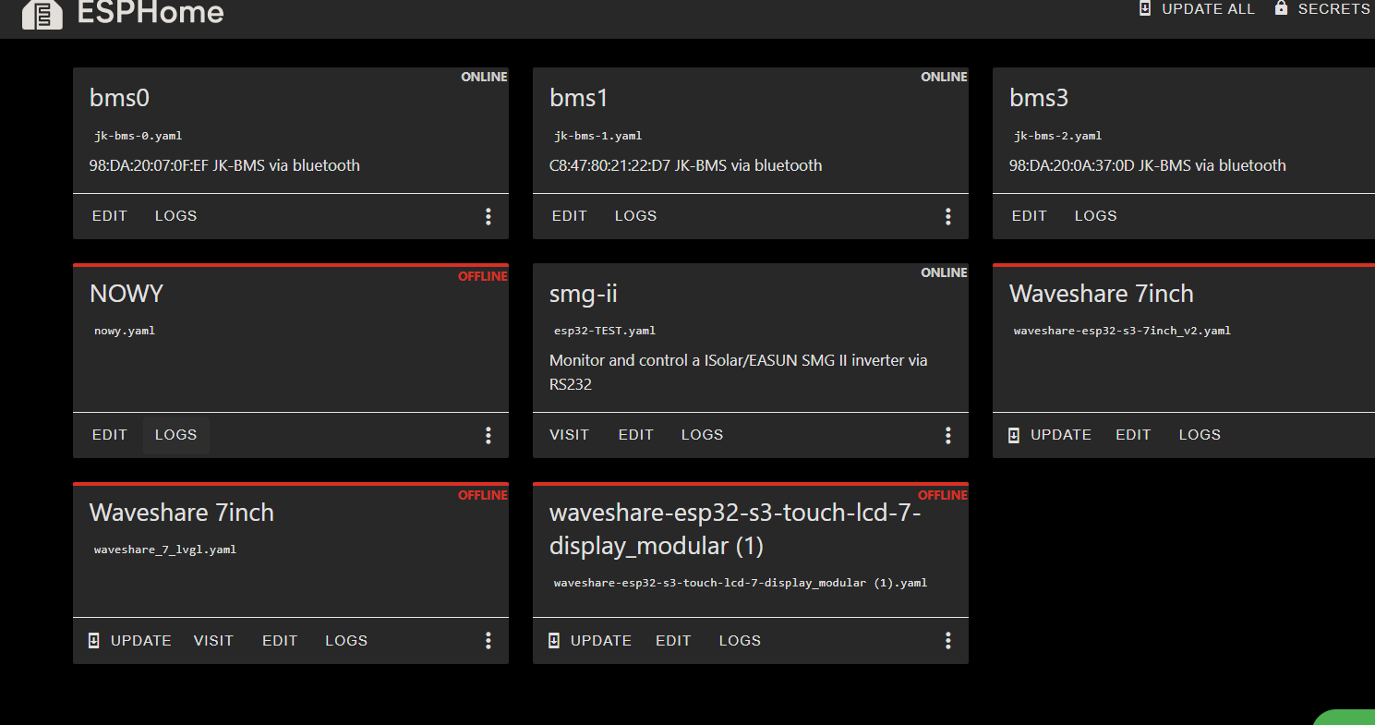
Task: Open logs for display_modular (1)
Action: pos(741,641)
